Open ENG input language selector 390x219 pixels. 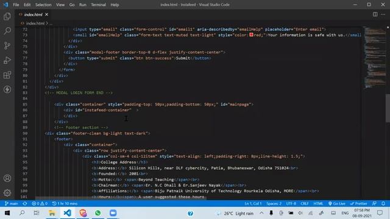tap(345, 213)
